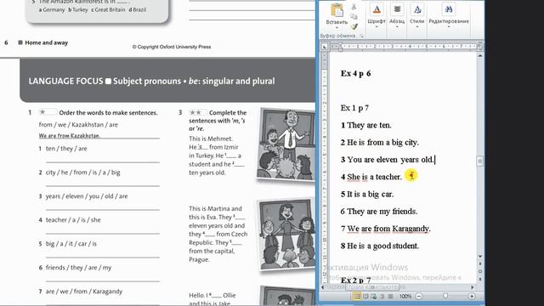Click the Copyright Oxford University Press text
Viewport: 544px width, 306px height.
click(x=172, y=47)
